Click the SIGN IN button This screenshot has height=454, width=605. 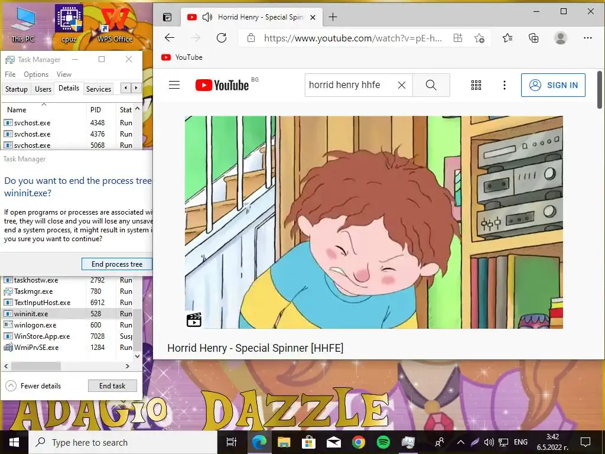pyautogui.click(x=553, y=85)
